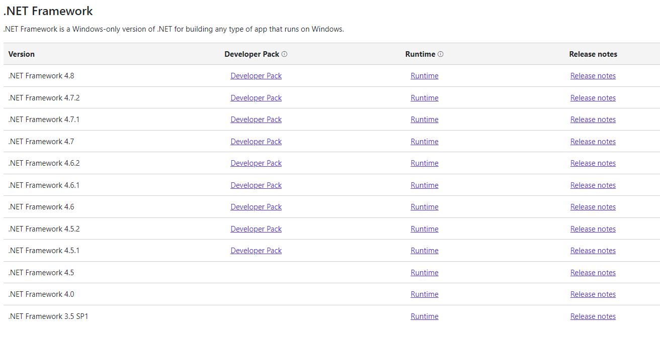Click the Release notes column header

pos(593,54)
